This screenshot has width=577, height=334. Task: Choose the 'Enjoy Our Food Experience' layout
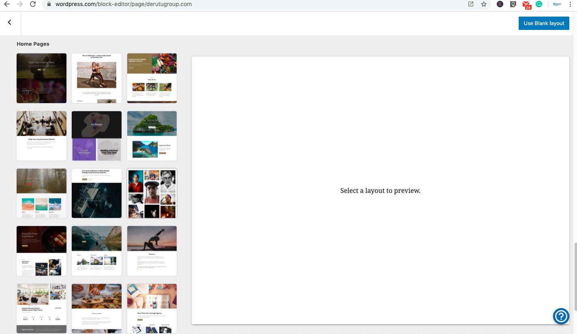(x=41, y=251)
